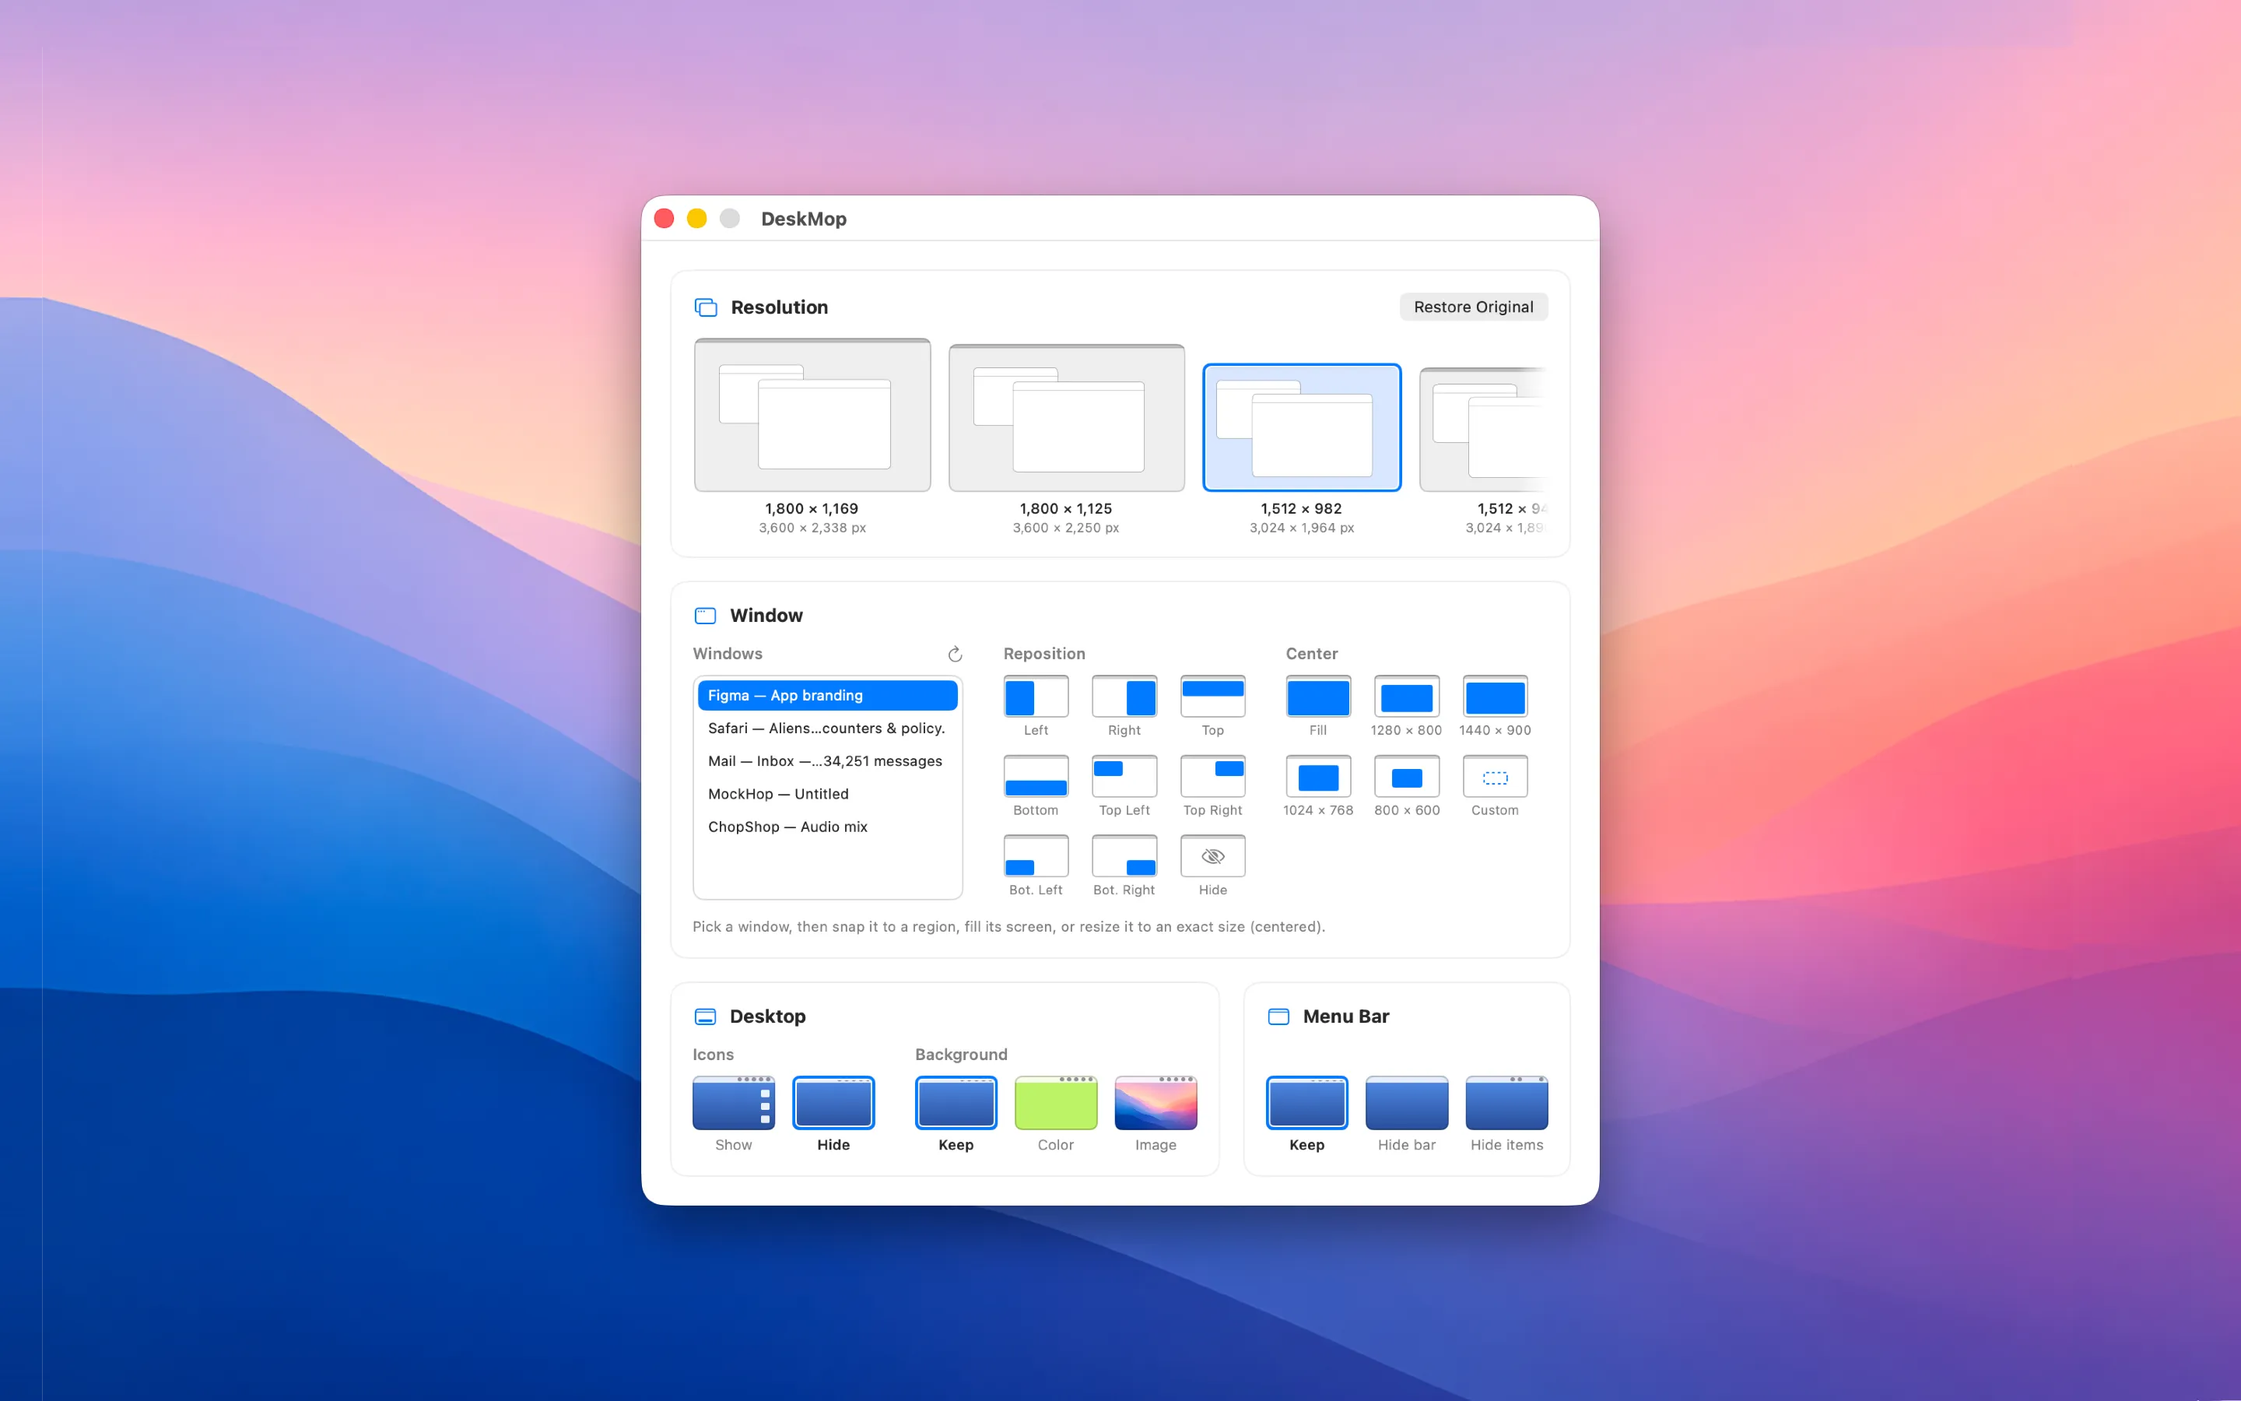The height and width of the screenshot is (1401, 2241).
Task: Snap window to the Right region
Action: (x=1124, y=697)
